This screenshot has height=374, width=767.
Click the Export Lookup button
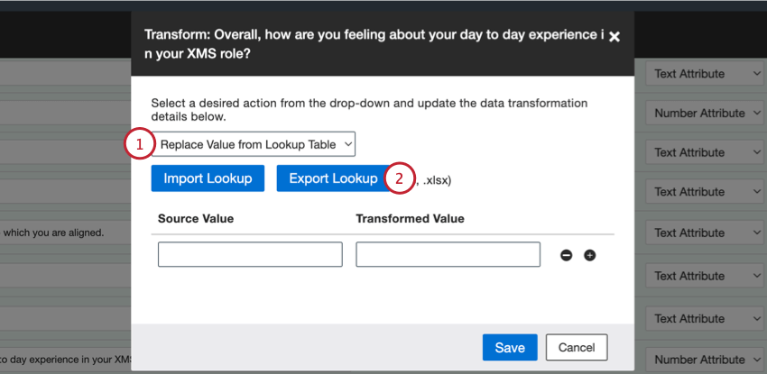tap(333, 178)
